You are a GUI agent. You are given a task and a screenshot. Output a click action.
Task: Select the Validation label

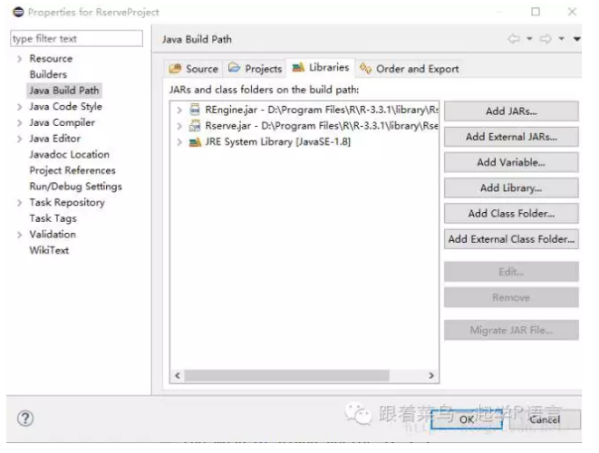click(x=53, y=235)
